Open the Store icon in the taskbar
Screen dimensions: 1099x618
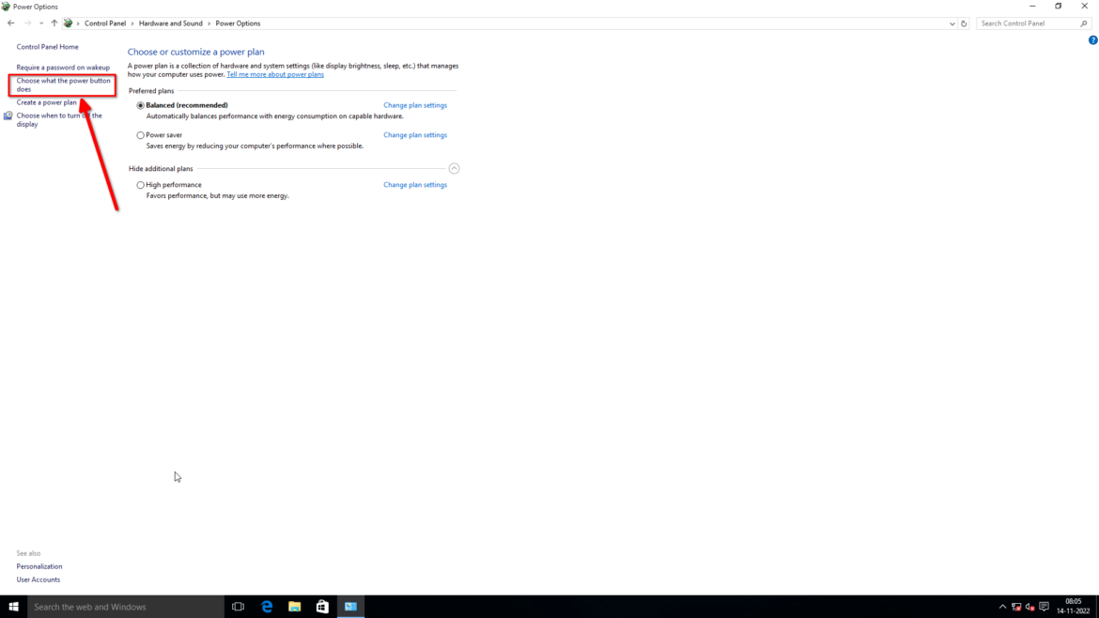click(x=322, y=607)
